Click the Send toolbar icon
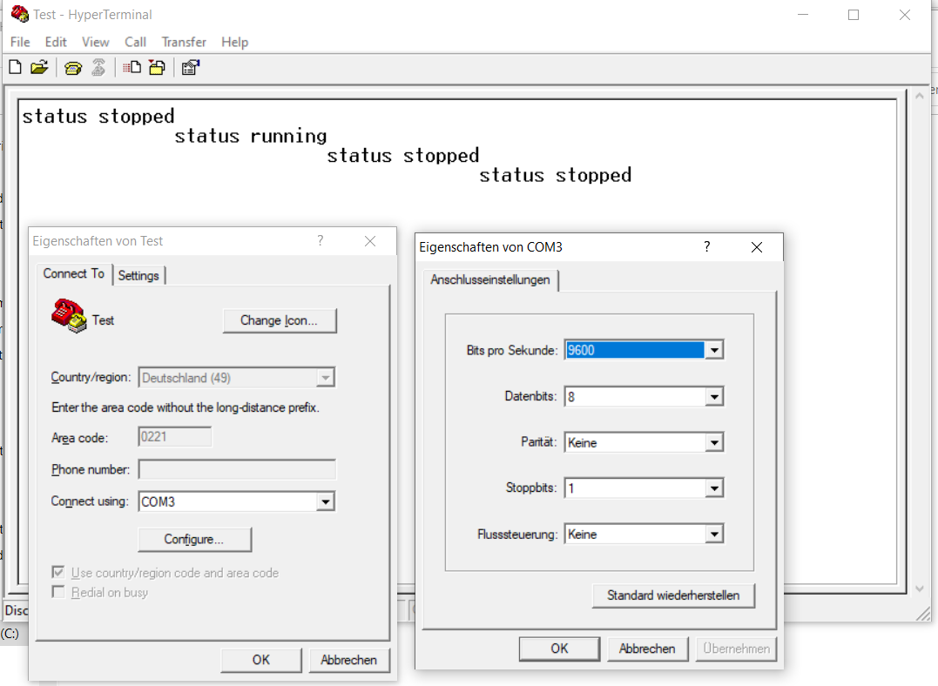 [x=132, y=68]
